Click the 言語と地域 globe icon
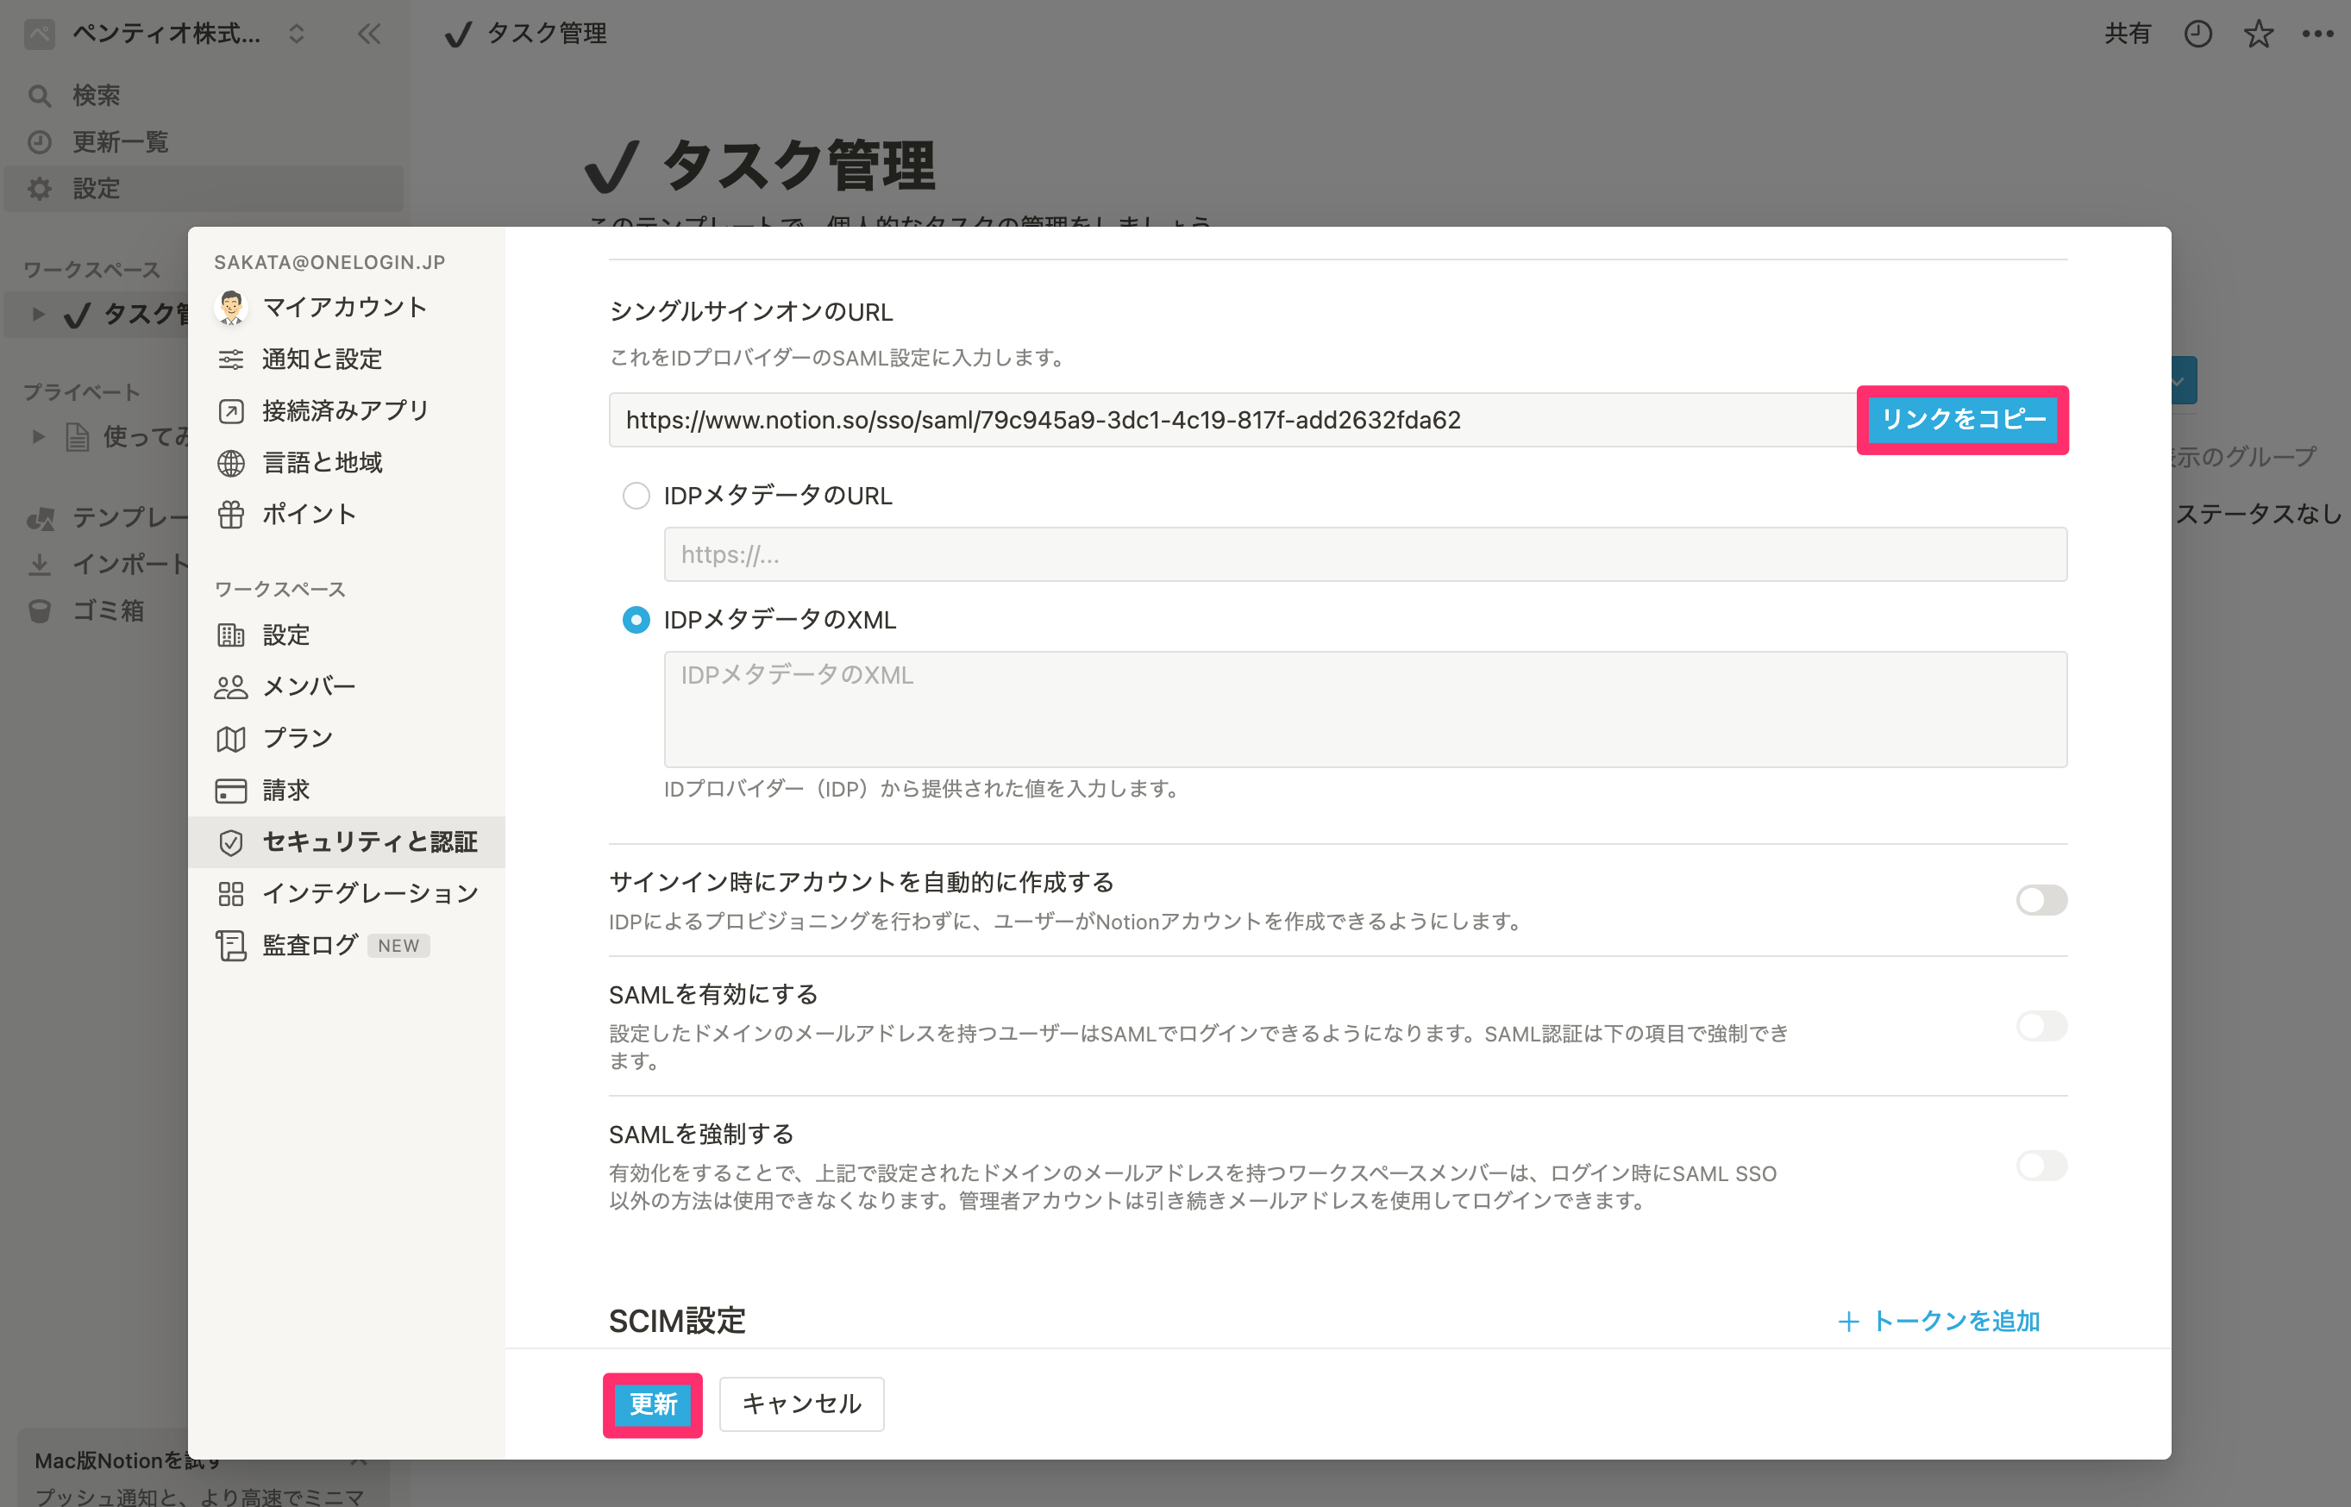2351x1507 pixels. tap(231, 463)
